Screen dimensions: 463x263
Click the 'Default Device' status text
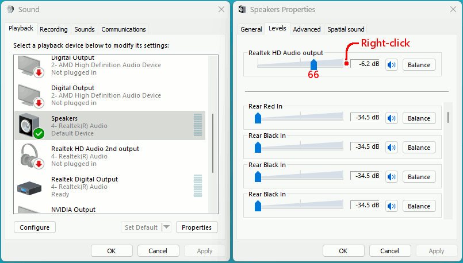point(72,133)
